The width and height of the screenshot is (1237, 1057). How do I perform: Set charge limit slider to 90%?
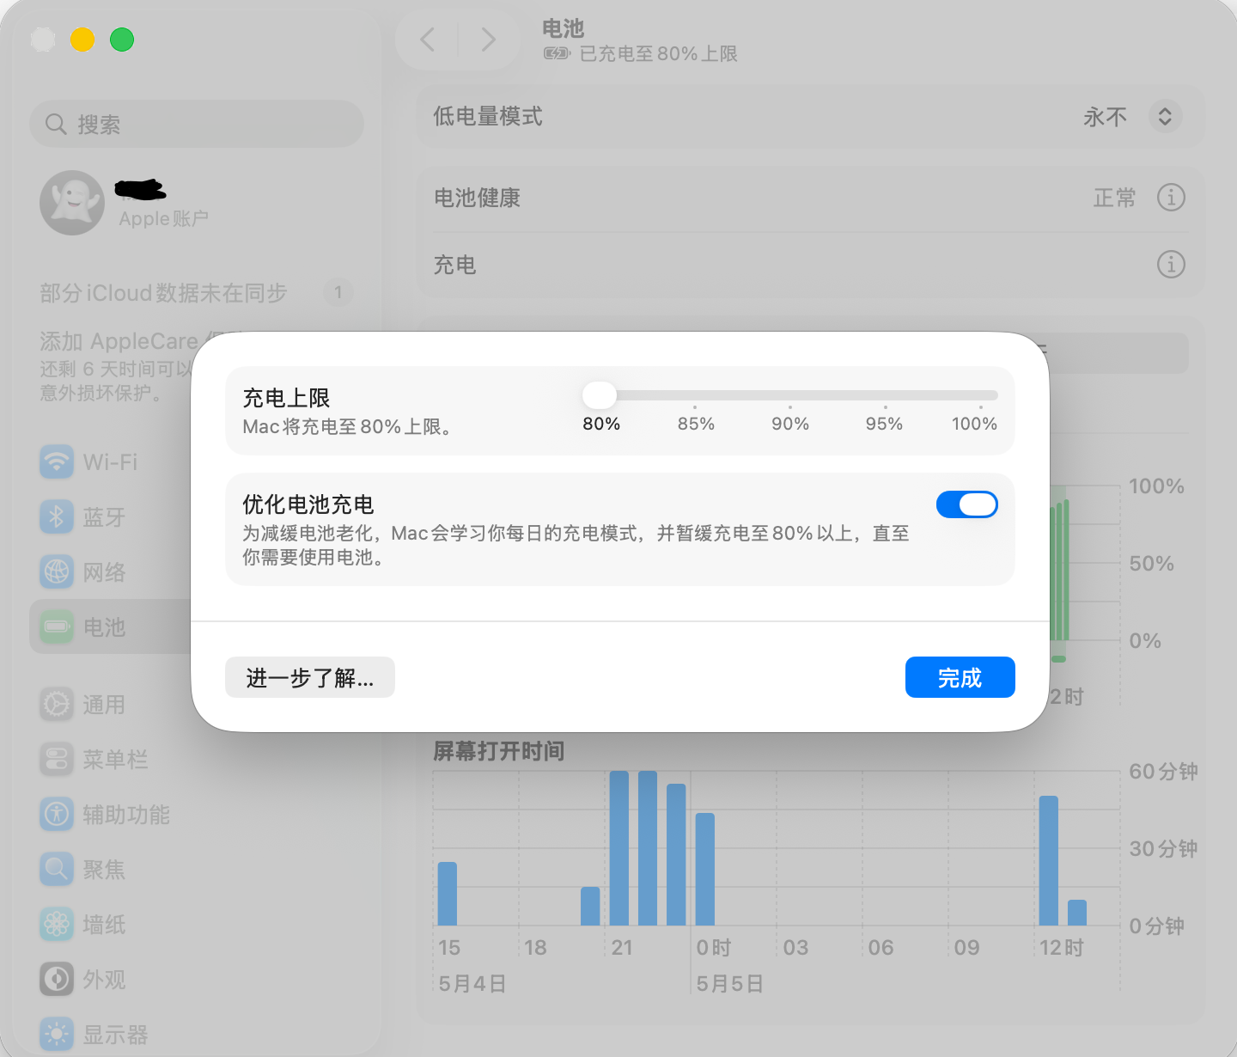[790, 406]
